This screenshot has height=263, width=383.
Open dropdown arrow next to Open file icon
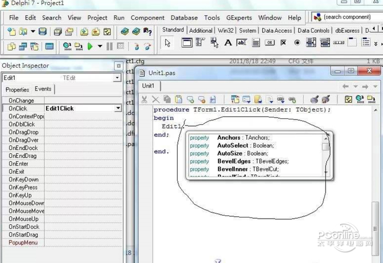(x=33, y=32)
